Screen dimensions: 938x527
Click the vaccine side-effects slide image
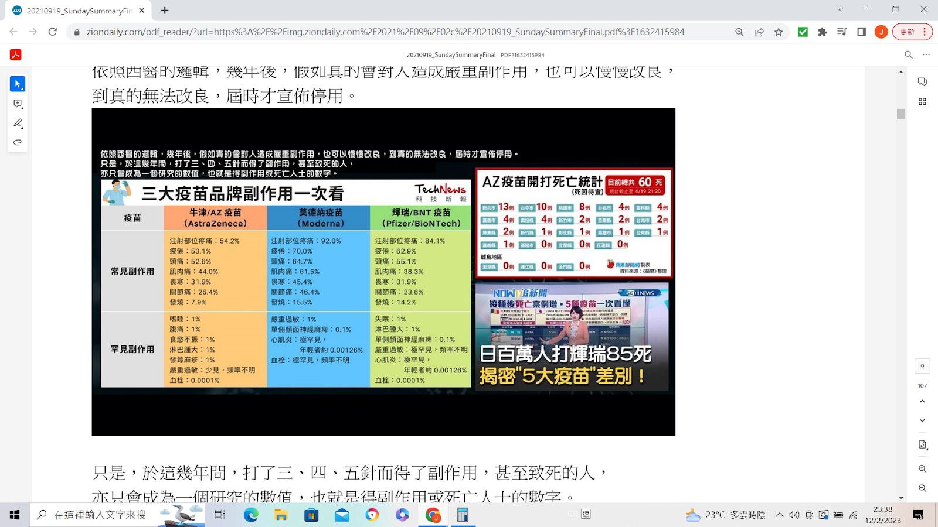pos(383,272)
